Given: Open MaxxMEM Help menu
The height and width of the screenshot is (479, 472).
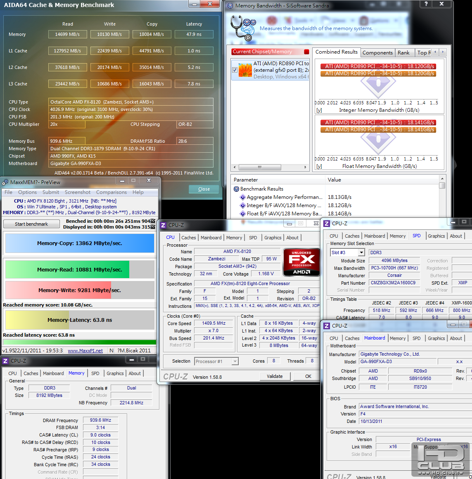Looking at the screenshot, I should [x=138, y=192].
